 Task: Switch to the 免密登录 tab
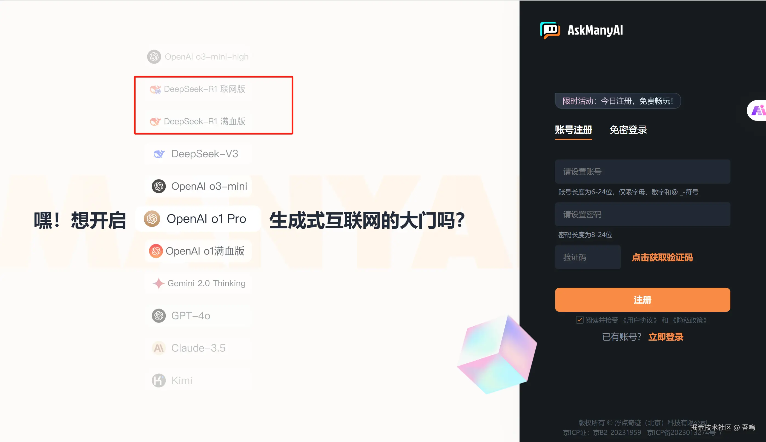click(x=628, y=130)
